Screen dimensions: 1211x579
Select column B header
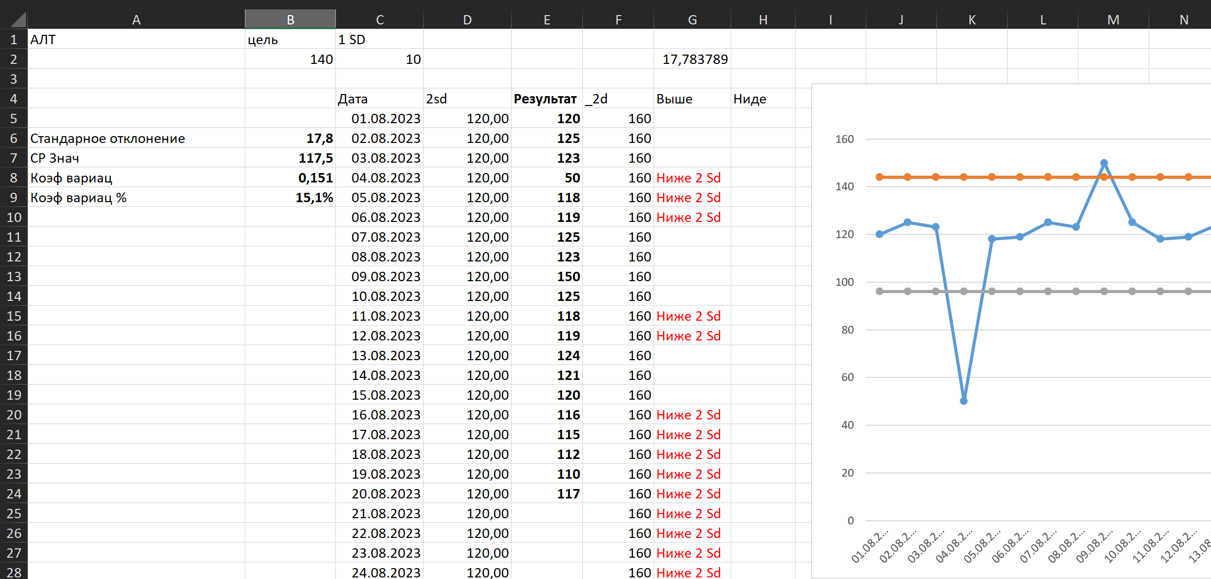[x=290, y=20]
